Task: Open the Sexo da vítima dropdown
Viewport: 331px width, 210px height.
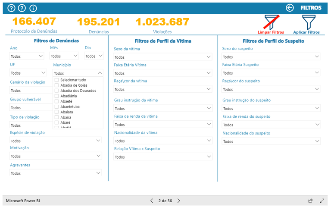Action: point(163,57)
